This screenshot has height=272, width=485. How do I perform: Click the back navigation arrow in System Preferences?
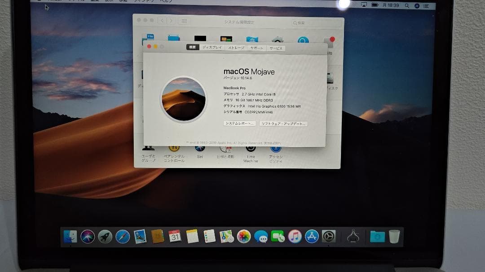pyautogui.click(x=162, y=21)
